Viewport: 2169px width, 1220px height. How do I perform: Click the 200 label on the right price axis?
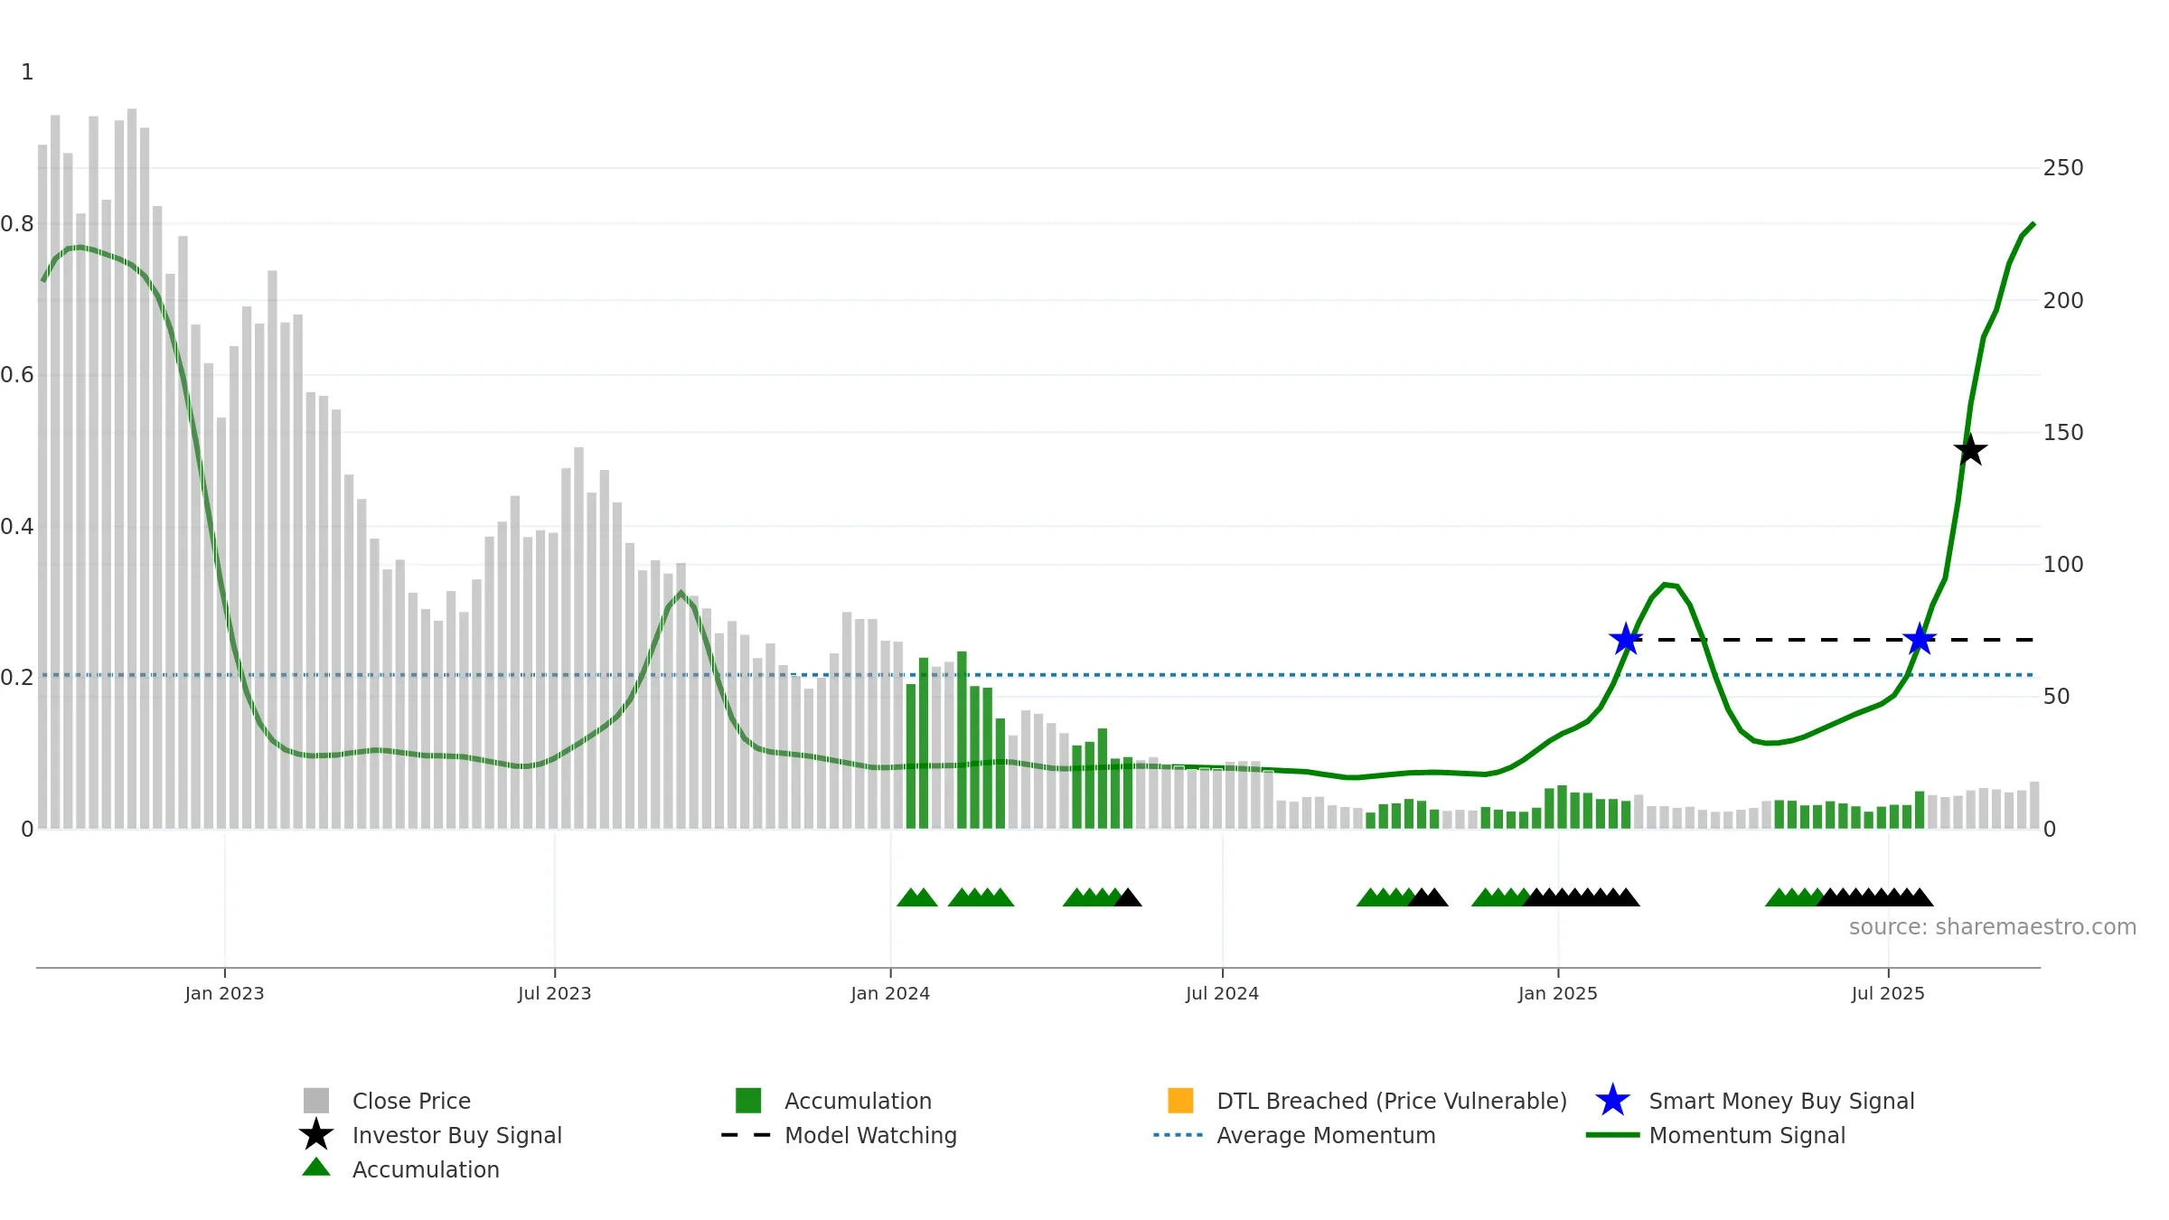click(x=2063, y=300)
